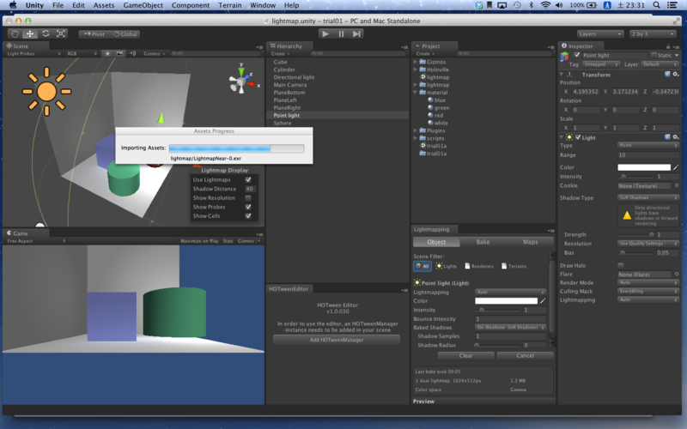
Task: Select the Hand tool in toolbar
Action: click(x=15, y=33)
